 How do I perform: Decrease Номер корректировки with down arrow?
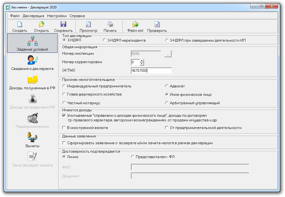point(142,64)
